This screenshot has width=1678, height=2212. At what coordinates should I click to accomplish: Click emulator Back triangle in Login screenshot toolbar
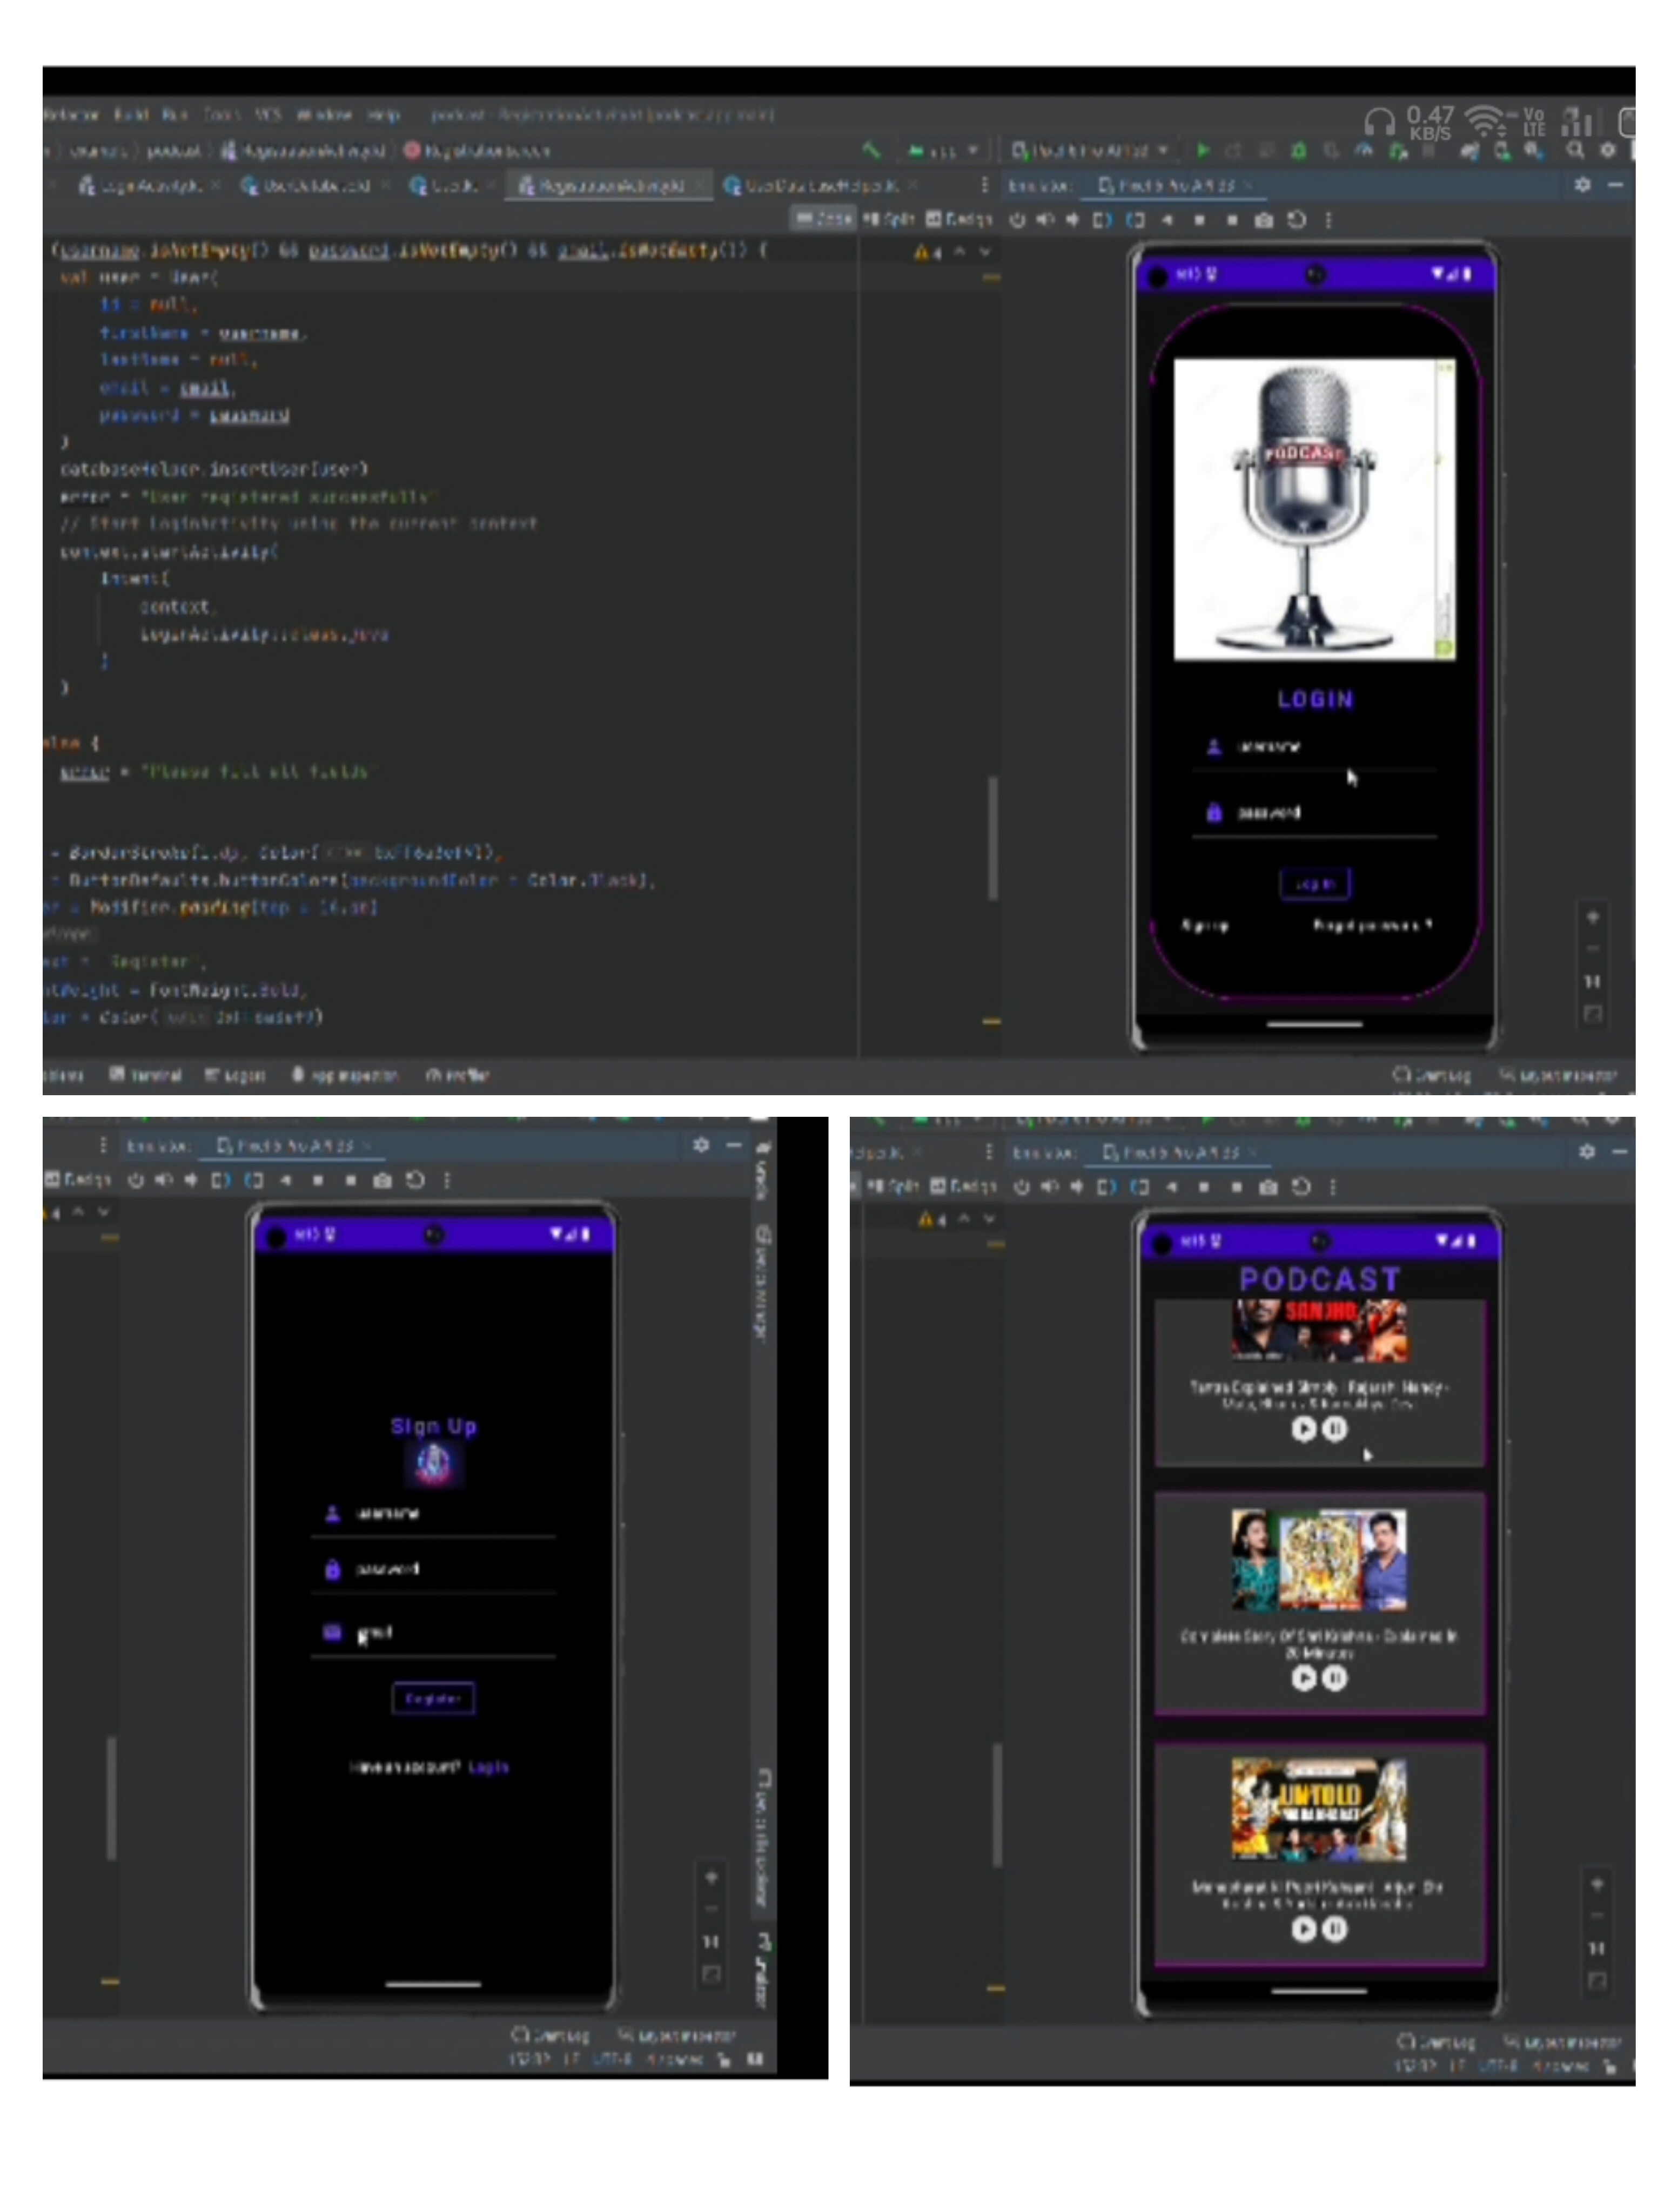(1167, 220)
